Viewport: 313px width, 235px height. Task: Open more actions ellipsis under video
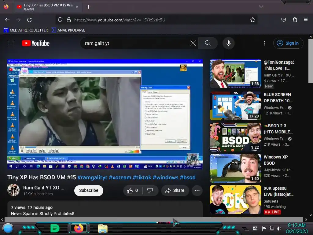(197, 191)
